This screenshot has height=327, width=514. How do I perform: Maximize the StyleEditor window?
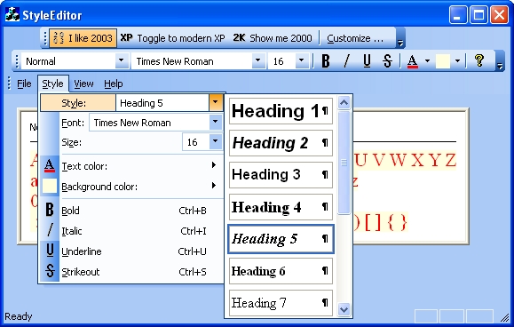[478, 15]
